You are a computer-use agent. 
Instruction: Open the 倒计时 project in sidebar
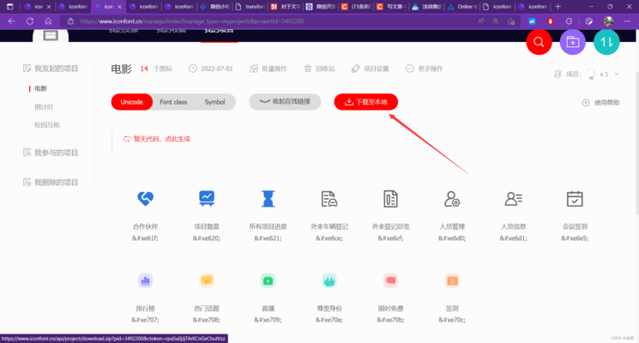[x=44, y=107]
